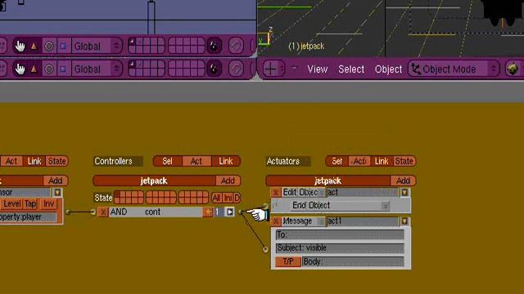
Task: Click the Actuators label button
Action: coord(288,162)
